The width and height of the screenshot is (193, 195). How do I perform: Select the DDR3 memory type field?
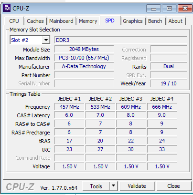[120, 40]
